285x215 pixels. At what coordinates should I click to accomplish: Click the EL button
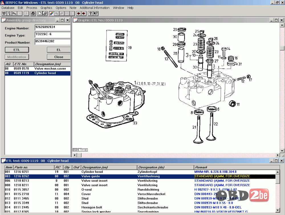pyautogui.click(x=59, y=50)
